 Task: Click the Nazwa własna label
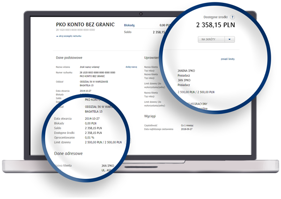[63, 67]
